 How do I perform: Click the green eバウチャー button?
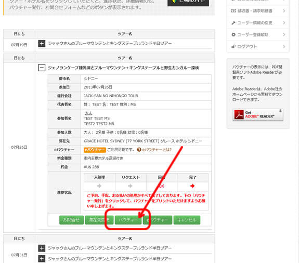(x=158, y=220)
